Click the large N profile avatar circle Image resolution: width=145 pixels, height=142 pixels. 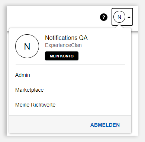tap(27, 46)
